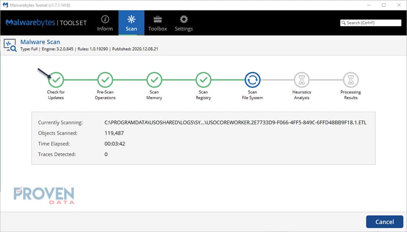407x232 pixels.
Task: Minimize the Malwarebytes Toolset window
Action: coord(369,5)
